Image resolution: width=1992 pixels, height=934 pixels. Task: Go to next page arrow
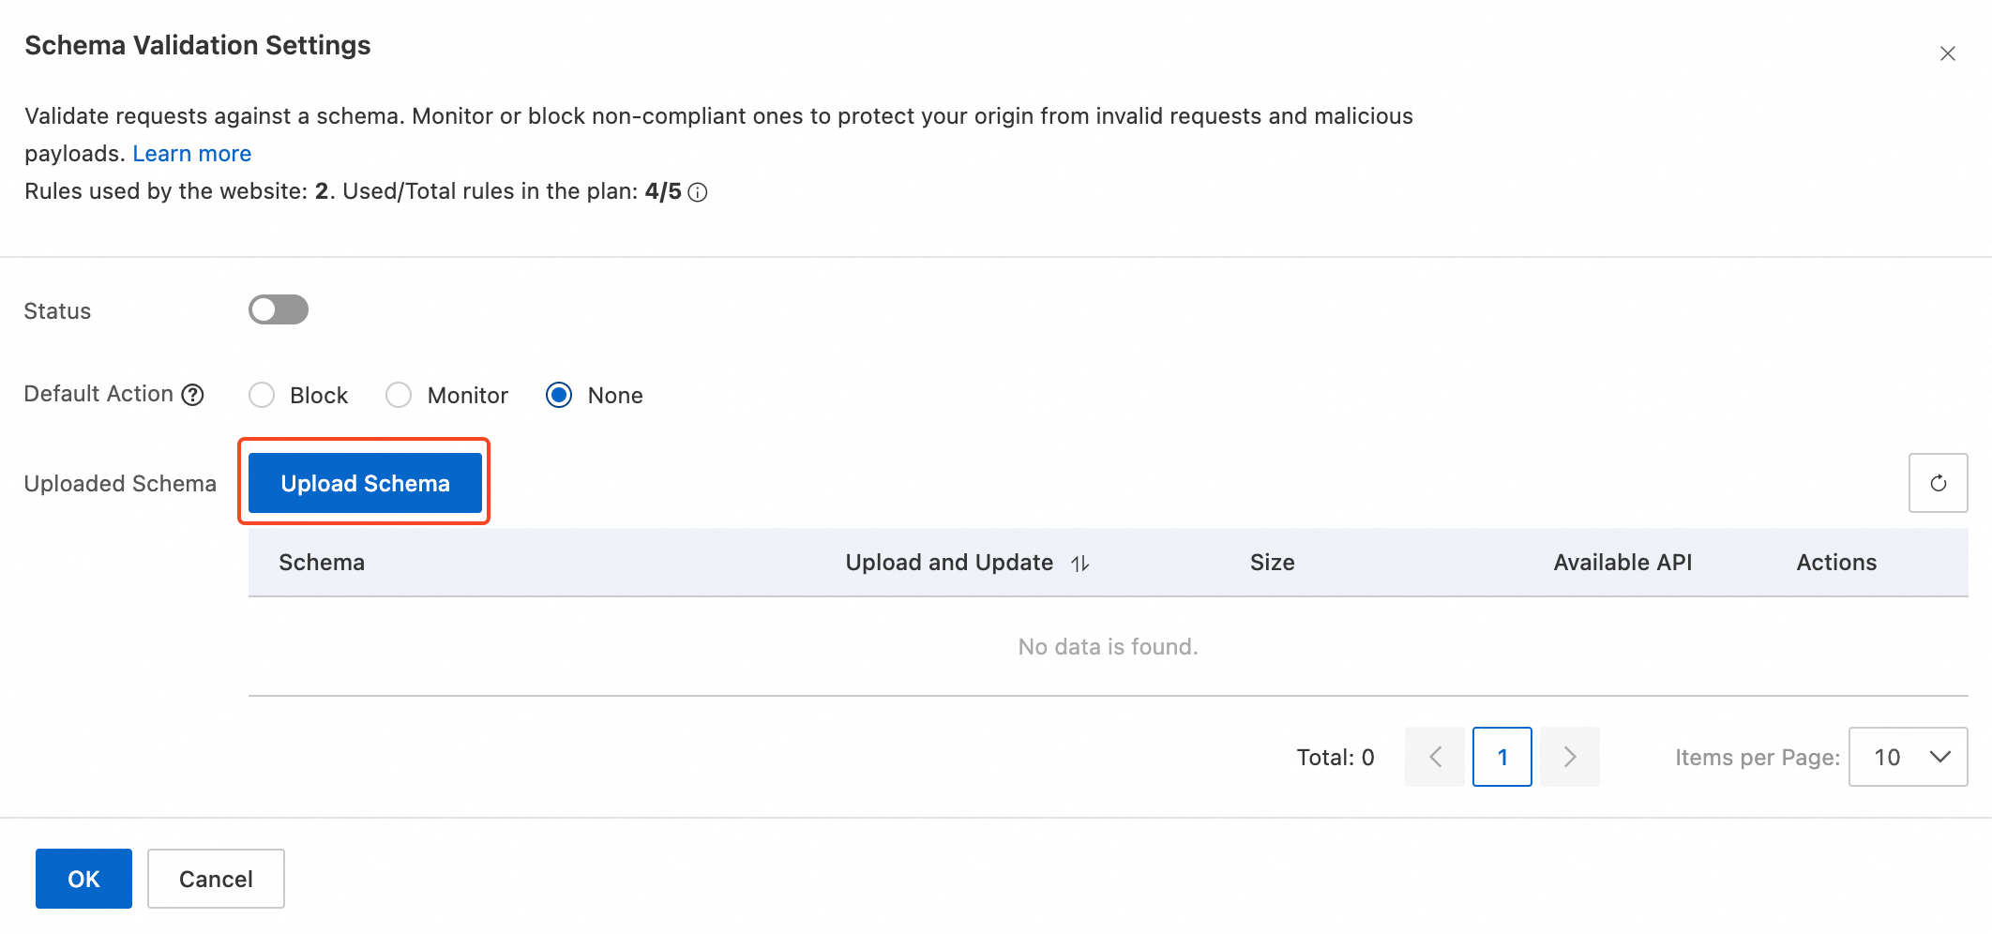click(x=1569, y=757)
